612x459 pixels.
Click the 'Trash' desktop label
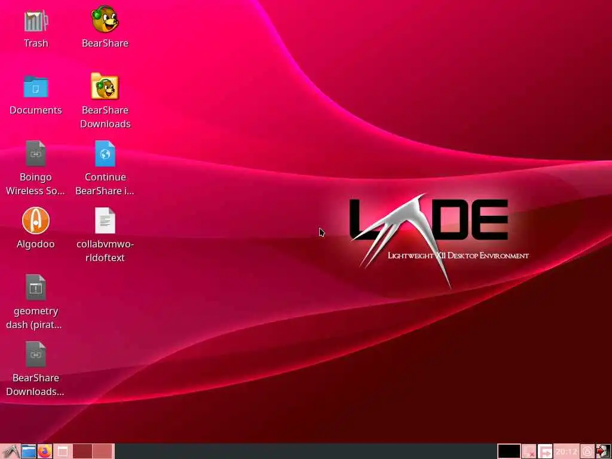35,43
